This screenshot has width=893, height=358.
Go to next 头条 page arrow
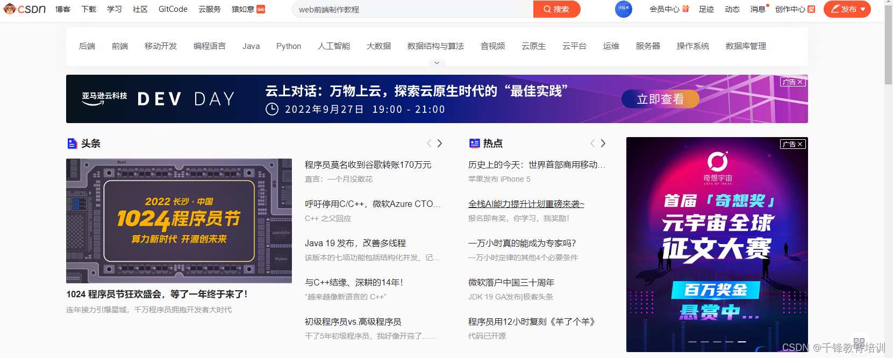pos(440,143)
